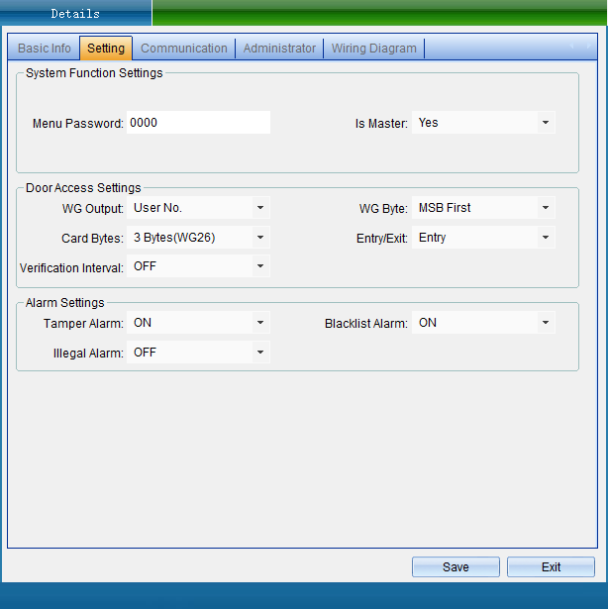Open the Illegal Alarm dropdown
The height and width of the screenshot is (609, 608).
click(259, 353)
